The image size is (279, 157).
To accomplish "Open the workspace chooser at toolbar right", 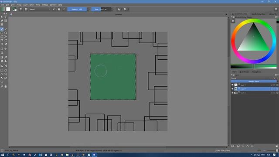I will click(276, 9).
